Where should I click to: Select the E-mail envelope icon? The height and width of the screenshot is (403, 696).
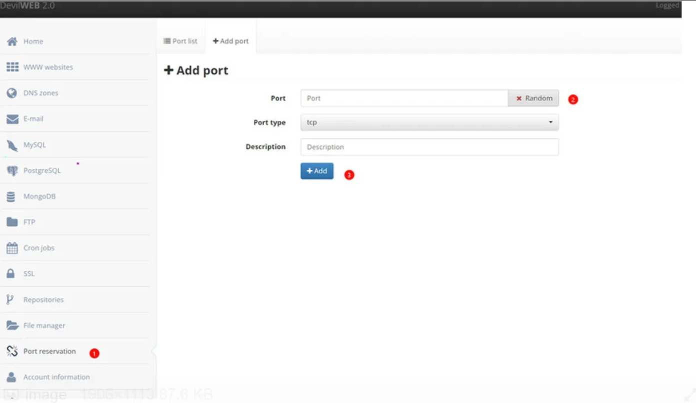pyautogui.click(x=12, y=119)
